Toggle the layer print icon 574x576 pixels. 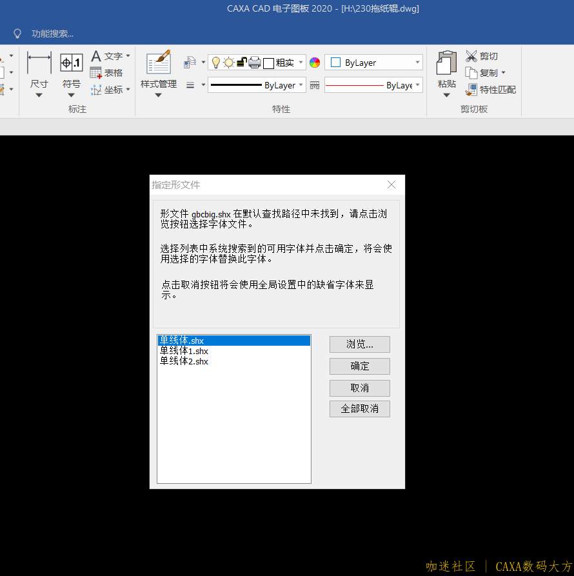coord(255,63)
